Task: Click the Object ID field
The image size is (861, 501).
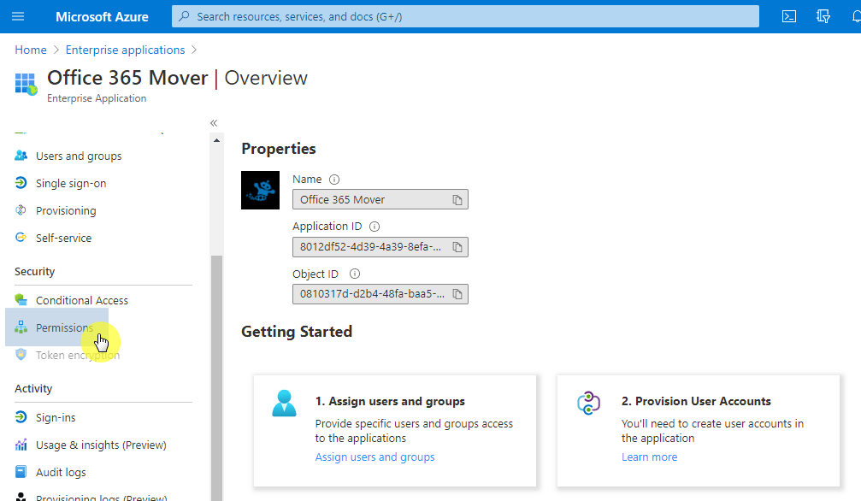Action: (380, 294)
